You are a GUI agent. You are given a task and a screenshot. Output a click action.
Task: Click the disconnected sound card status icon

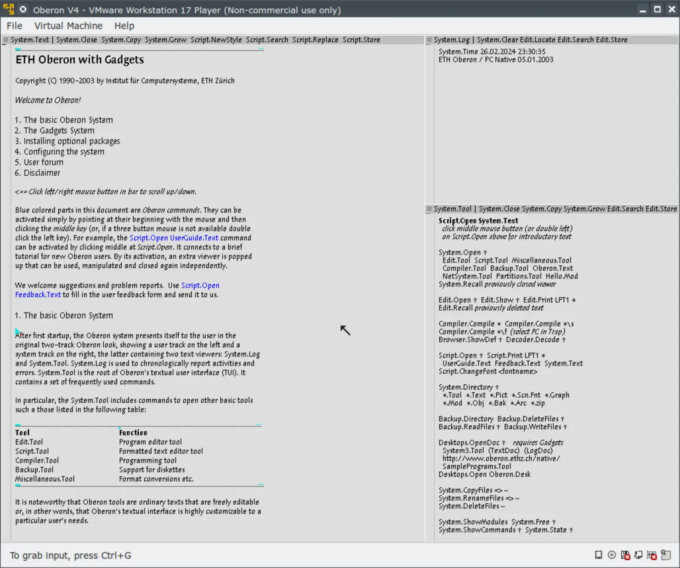coord(652,555)
